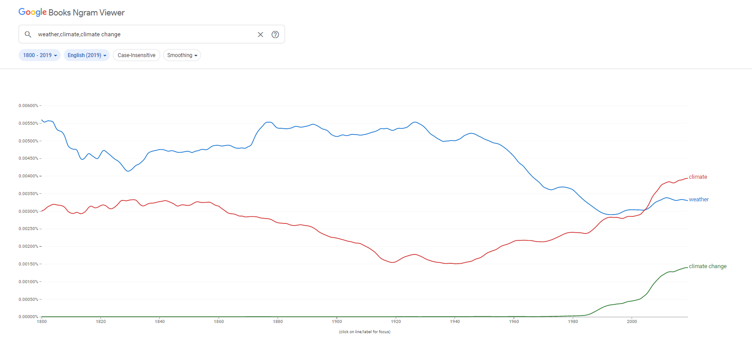Click the 1900 x-axis year marker
The image size is (752, 350).
tap(337, 321)
